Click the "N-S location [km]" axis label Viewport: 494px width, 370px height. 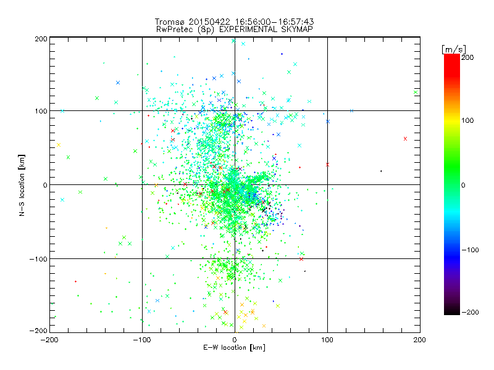22,185
